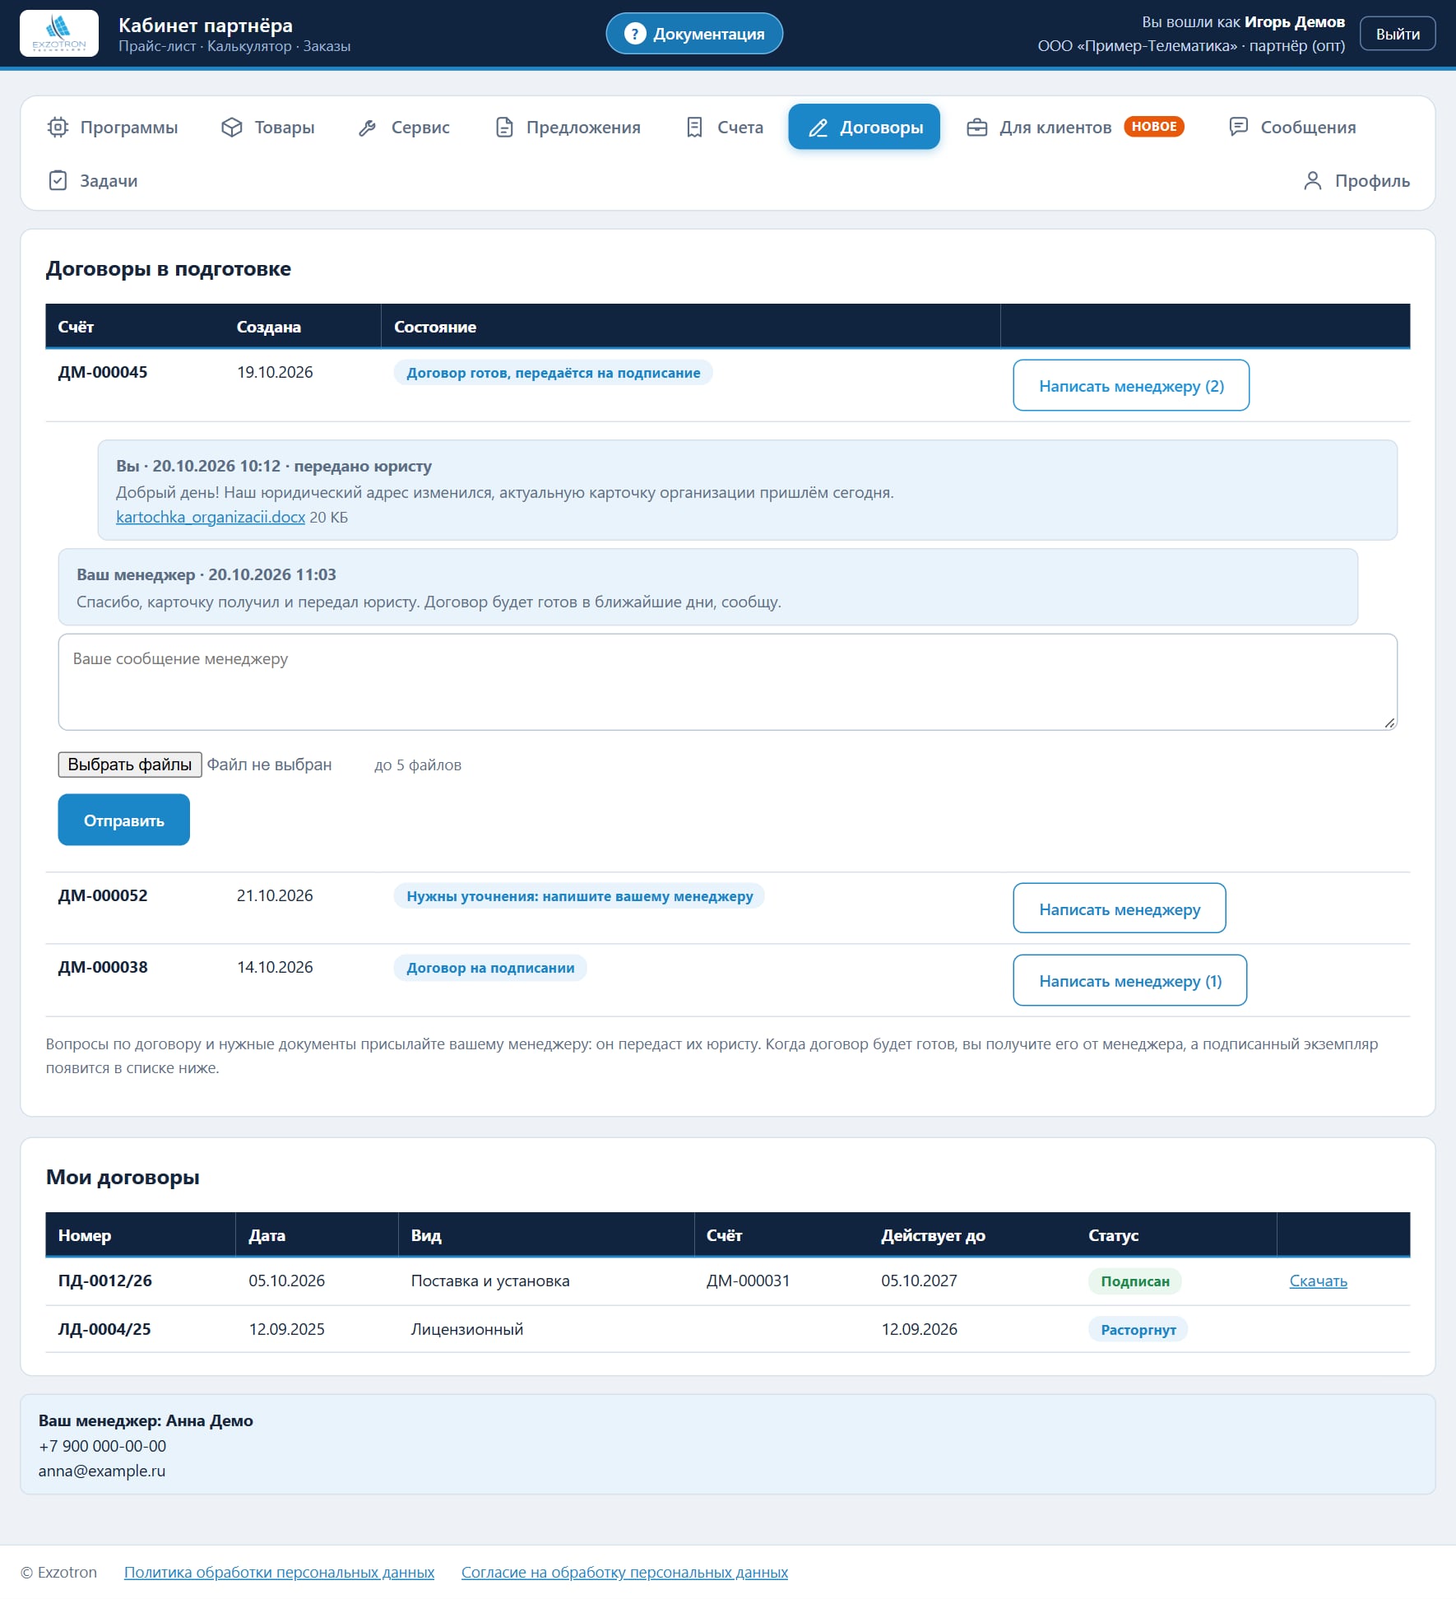This screenshot has width=1456, height=1599.
Task: Click the textarea resize handle
Action: tap(1389, 723)
